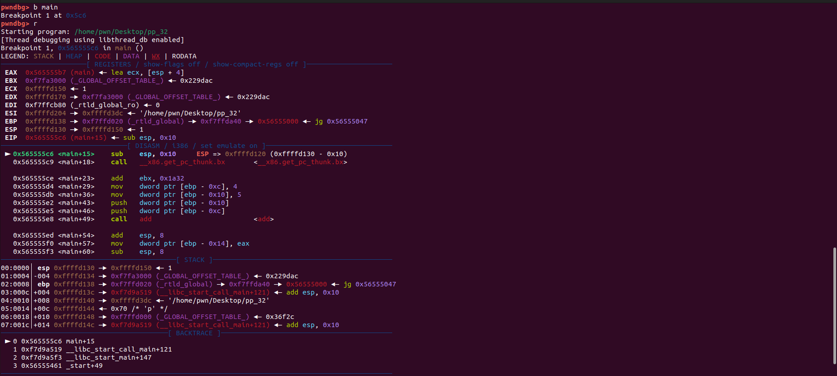Click the EBP register label in registers section

tap(11, 121)
